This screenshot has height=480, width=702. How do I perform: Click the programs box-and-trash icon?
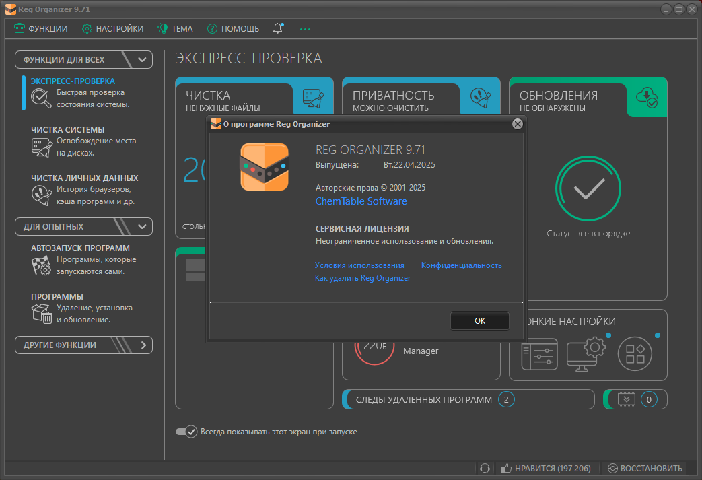42,314
